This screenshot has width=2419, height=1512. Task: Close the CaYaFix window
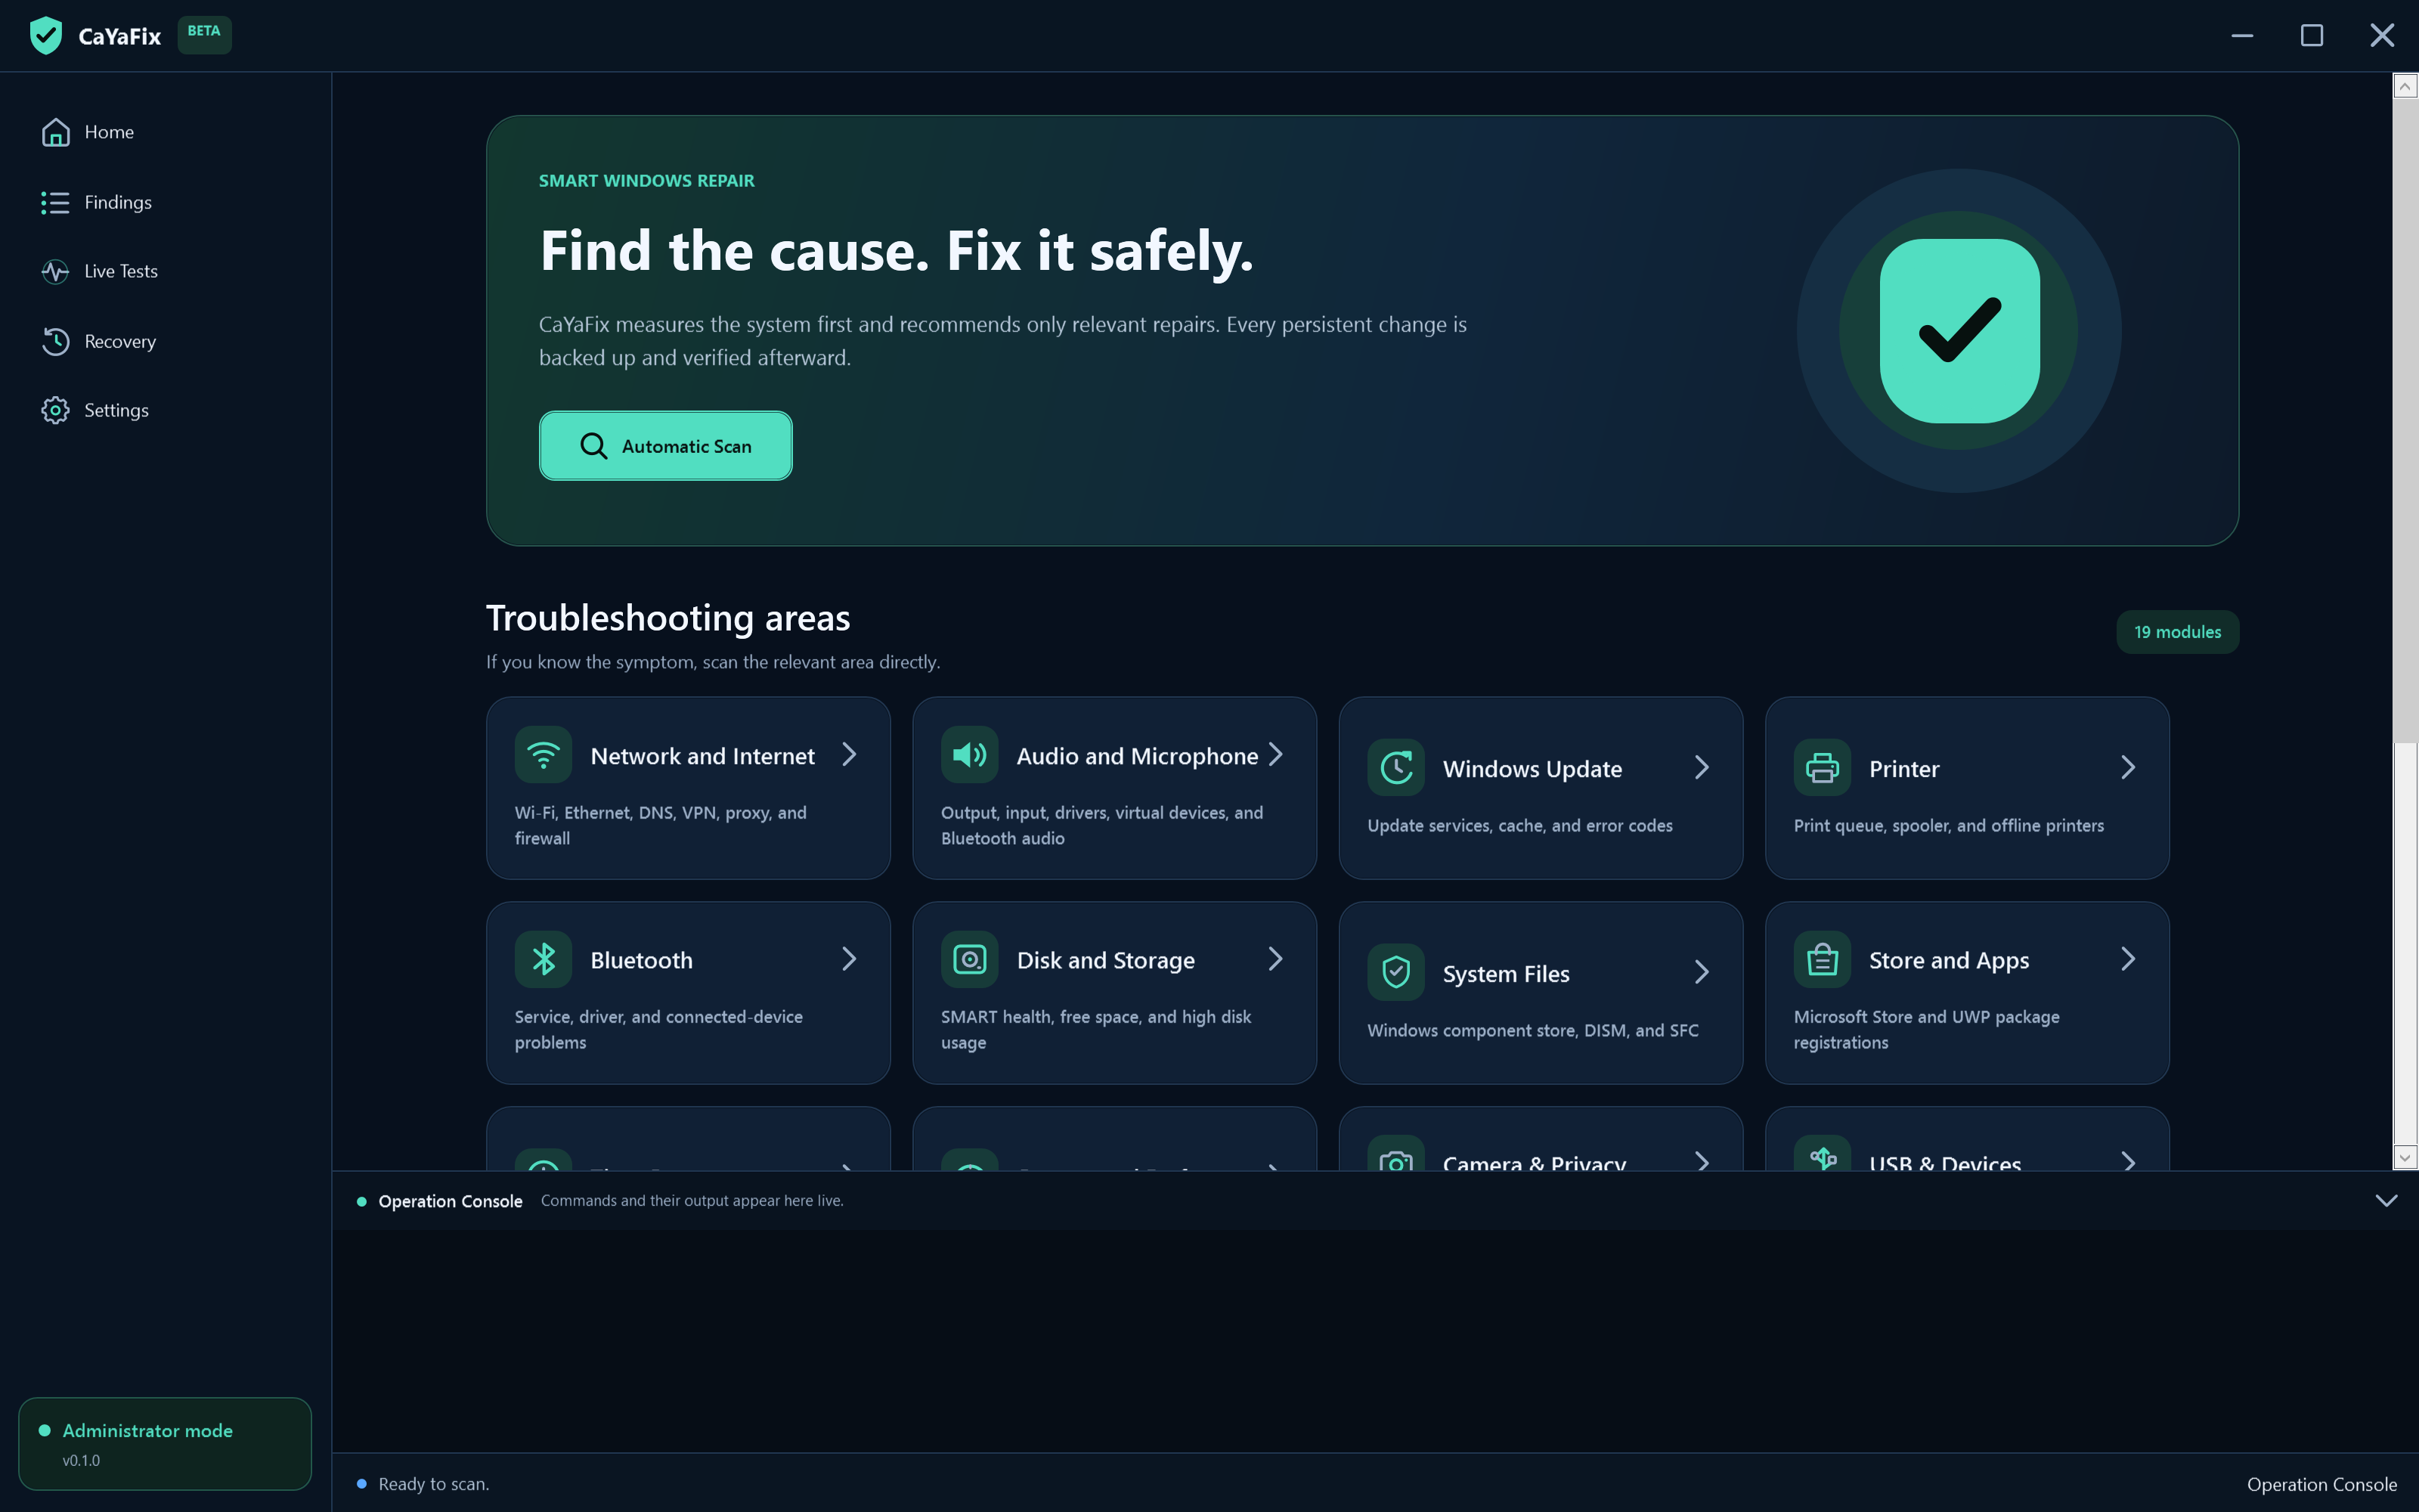pyautogui.click(x=2382, y=36)
